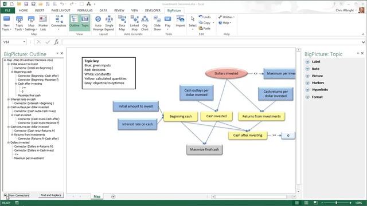367x206 pixels.
Task: Toggle the Topic view pane button
Action: point(85,23)
